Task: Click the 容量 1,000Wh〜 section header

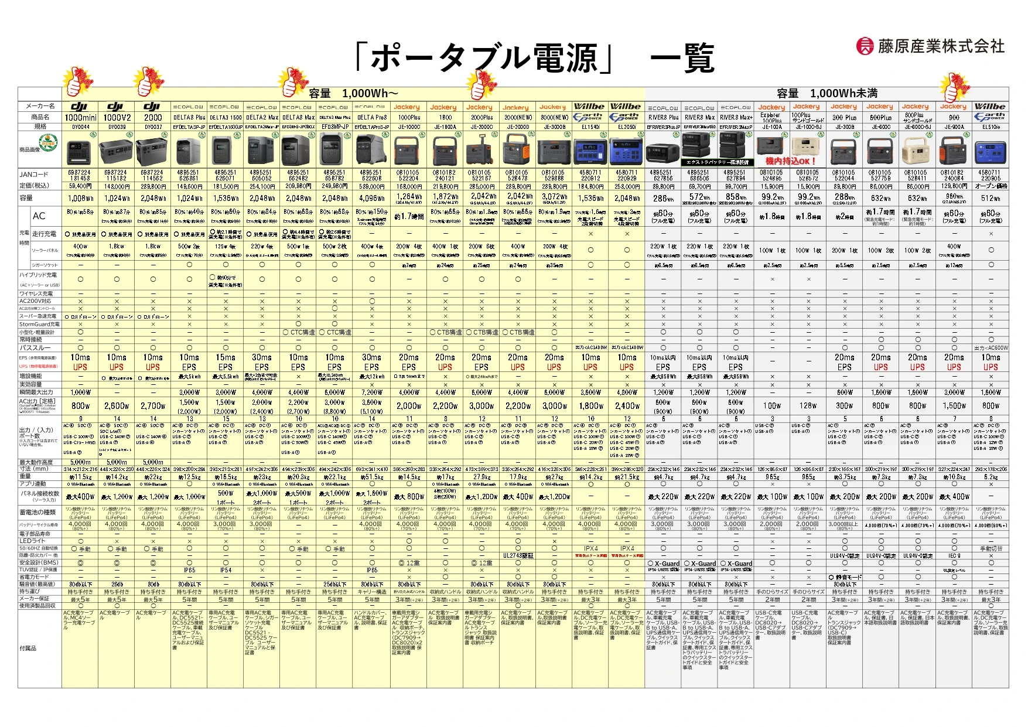Action: pyautogui.click(x=354, y=93)
